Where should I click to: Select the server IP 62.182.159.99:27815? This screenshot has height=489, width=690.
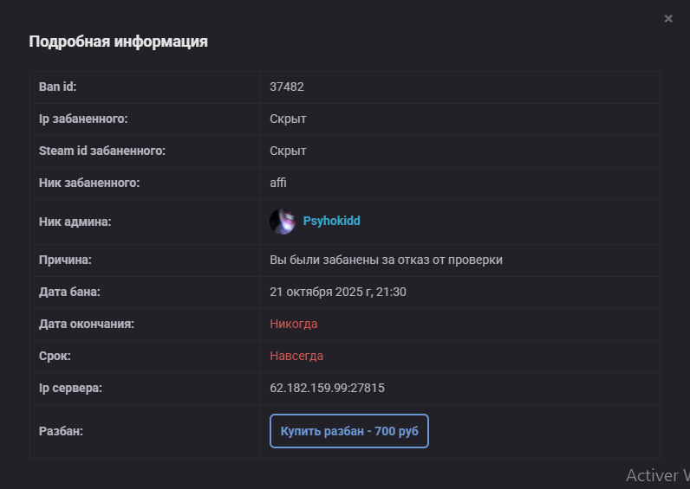(327, 388)
